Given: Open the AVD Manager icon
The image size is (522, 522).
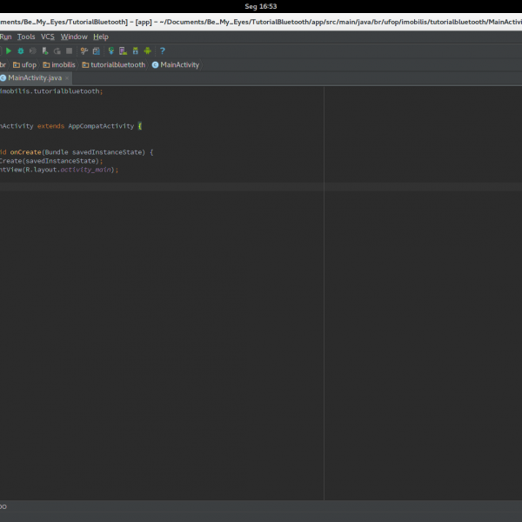Looking at the screenshot, I should click(124, 51).
